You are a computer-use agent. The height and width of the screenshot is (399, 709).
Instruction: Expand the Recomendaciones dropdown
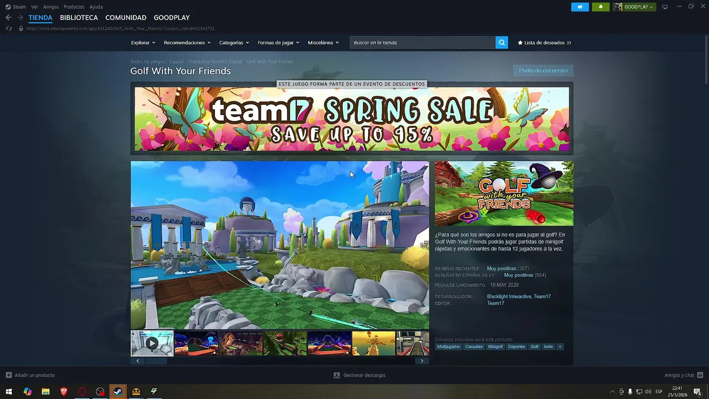coord(187,43)
